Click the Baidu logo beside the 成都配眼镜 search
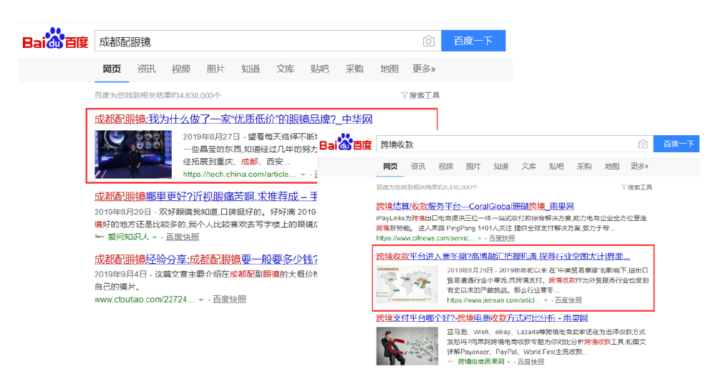Viewport: 716px width, 389px height. 55,39
